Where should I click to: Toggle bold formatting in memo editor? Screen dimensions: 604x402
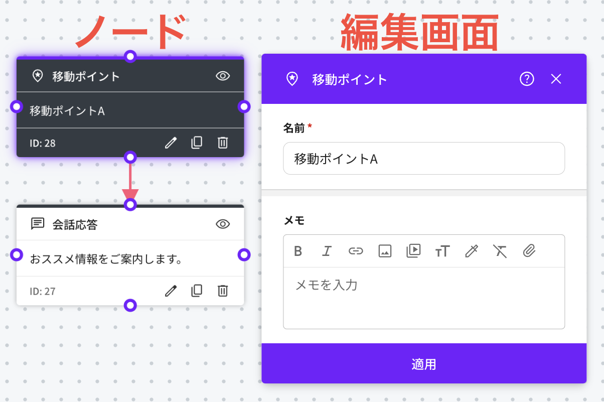coord(298,251)
